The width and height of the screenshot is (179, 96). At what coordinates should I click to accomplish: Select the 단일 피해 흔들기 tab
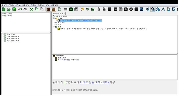click(x=59, y=14)
